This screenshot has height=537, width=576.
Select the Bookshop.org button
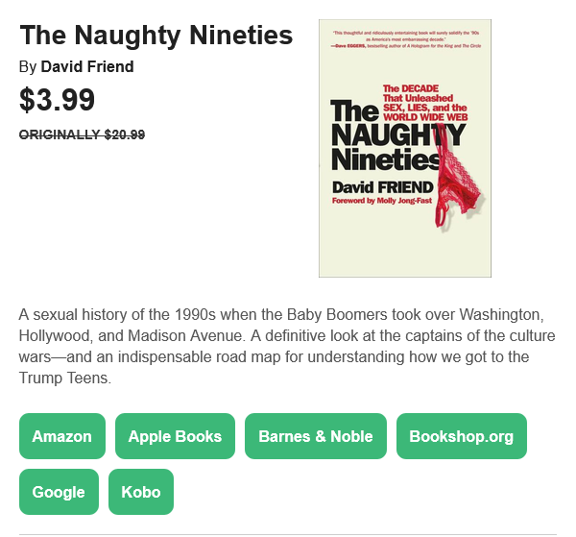click(462, 436)
